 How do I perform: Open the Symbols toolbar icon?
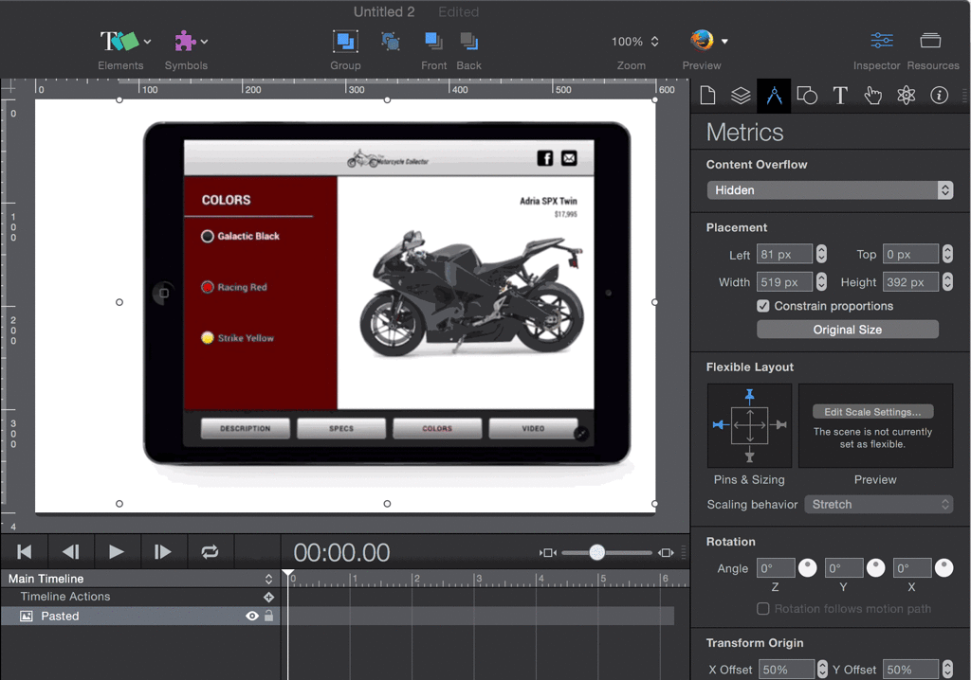point(186,42)
